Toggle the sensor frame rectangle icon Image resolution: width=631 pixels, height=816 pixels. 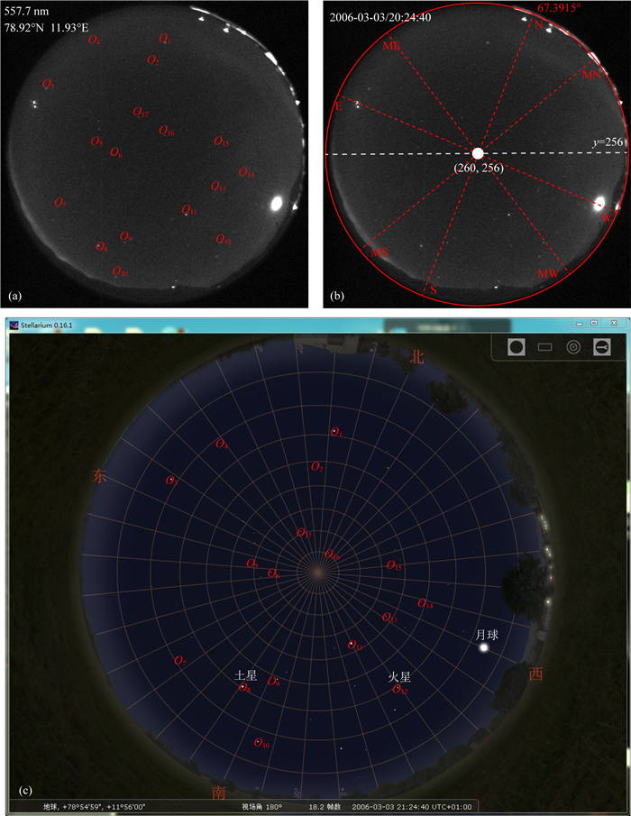coord(544,345)
